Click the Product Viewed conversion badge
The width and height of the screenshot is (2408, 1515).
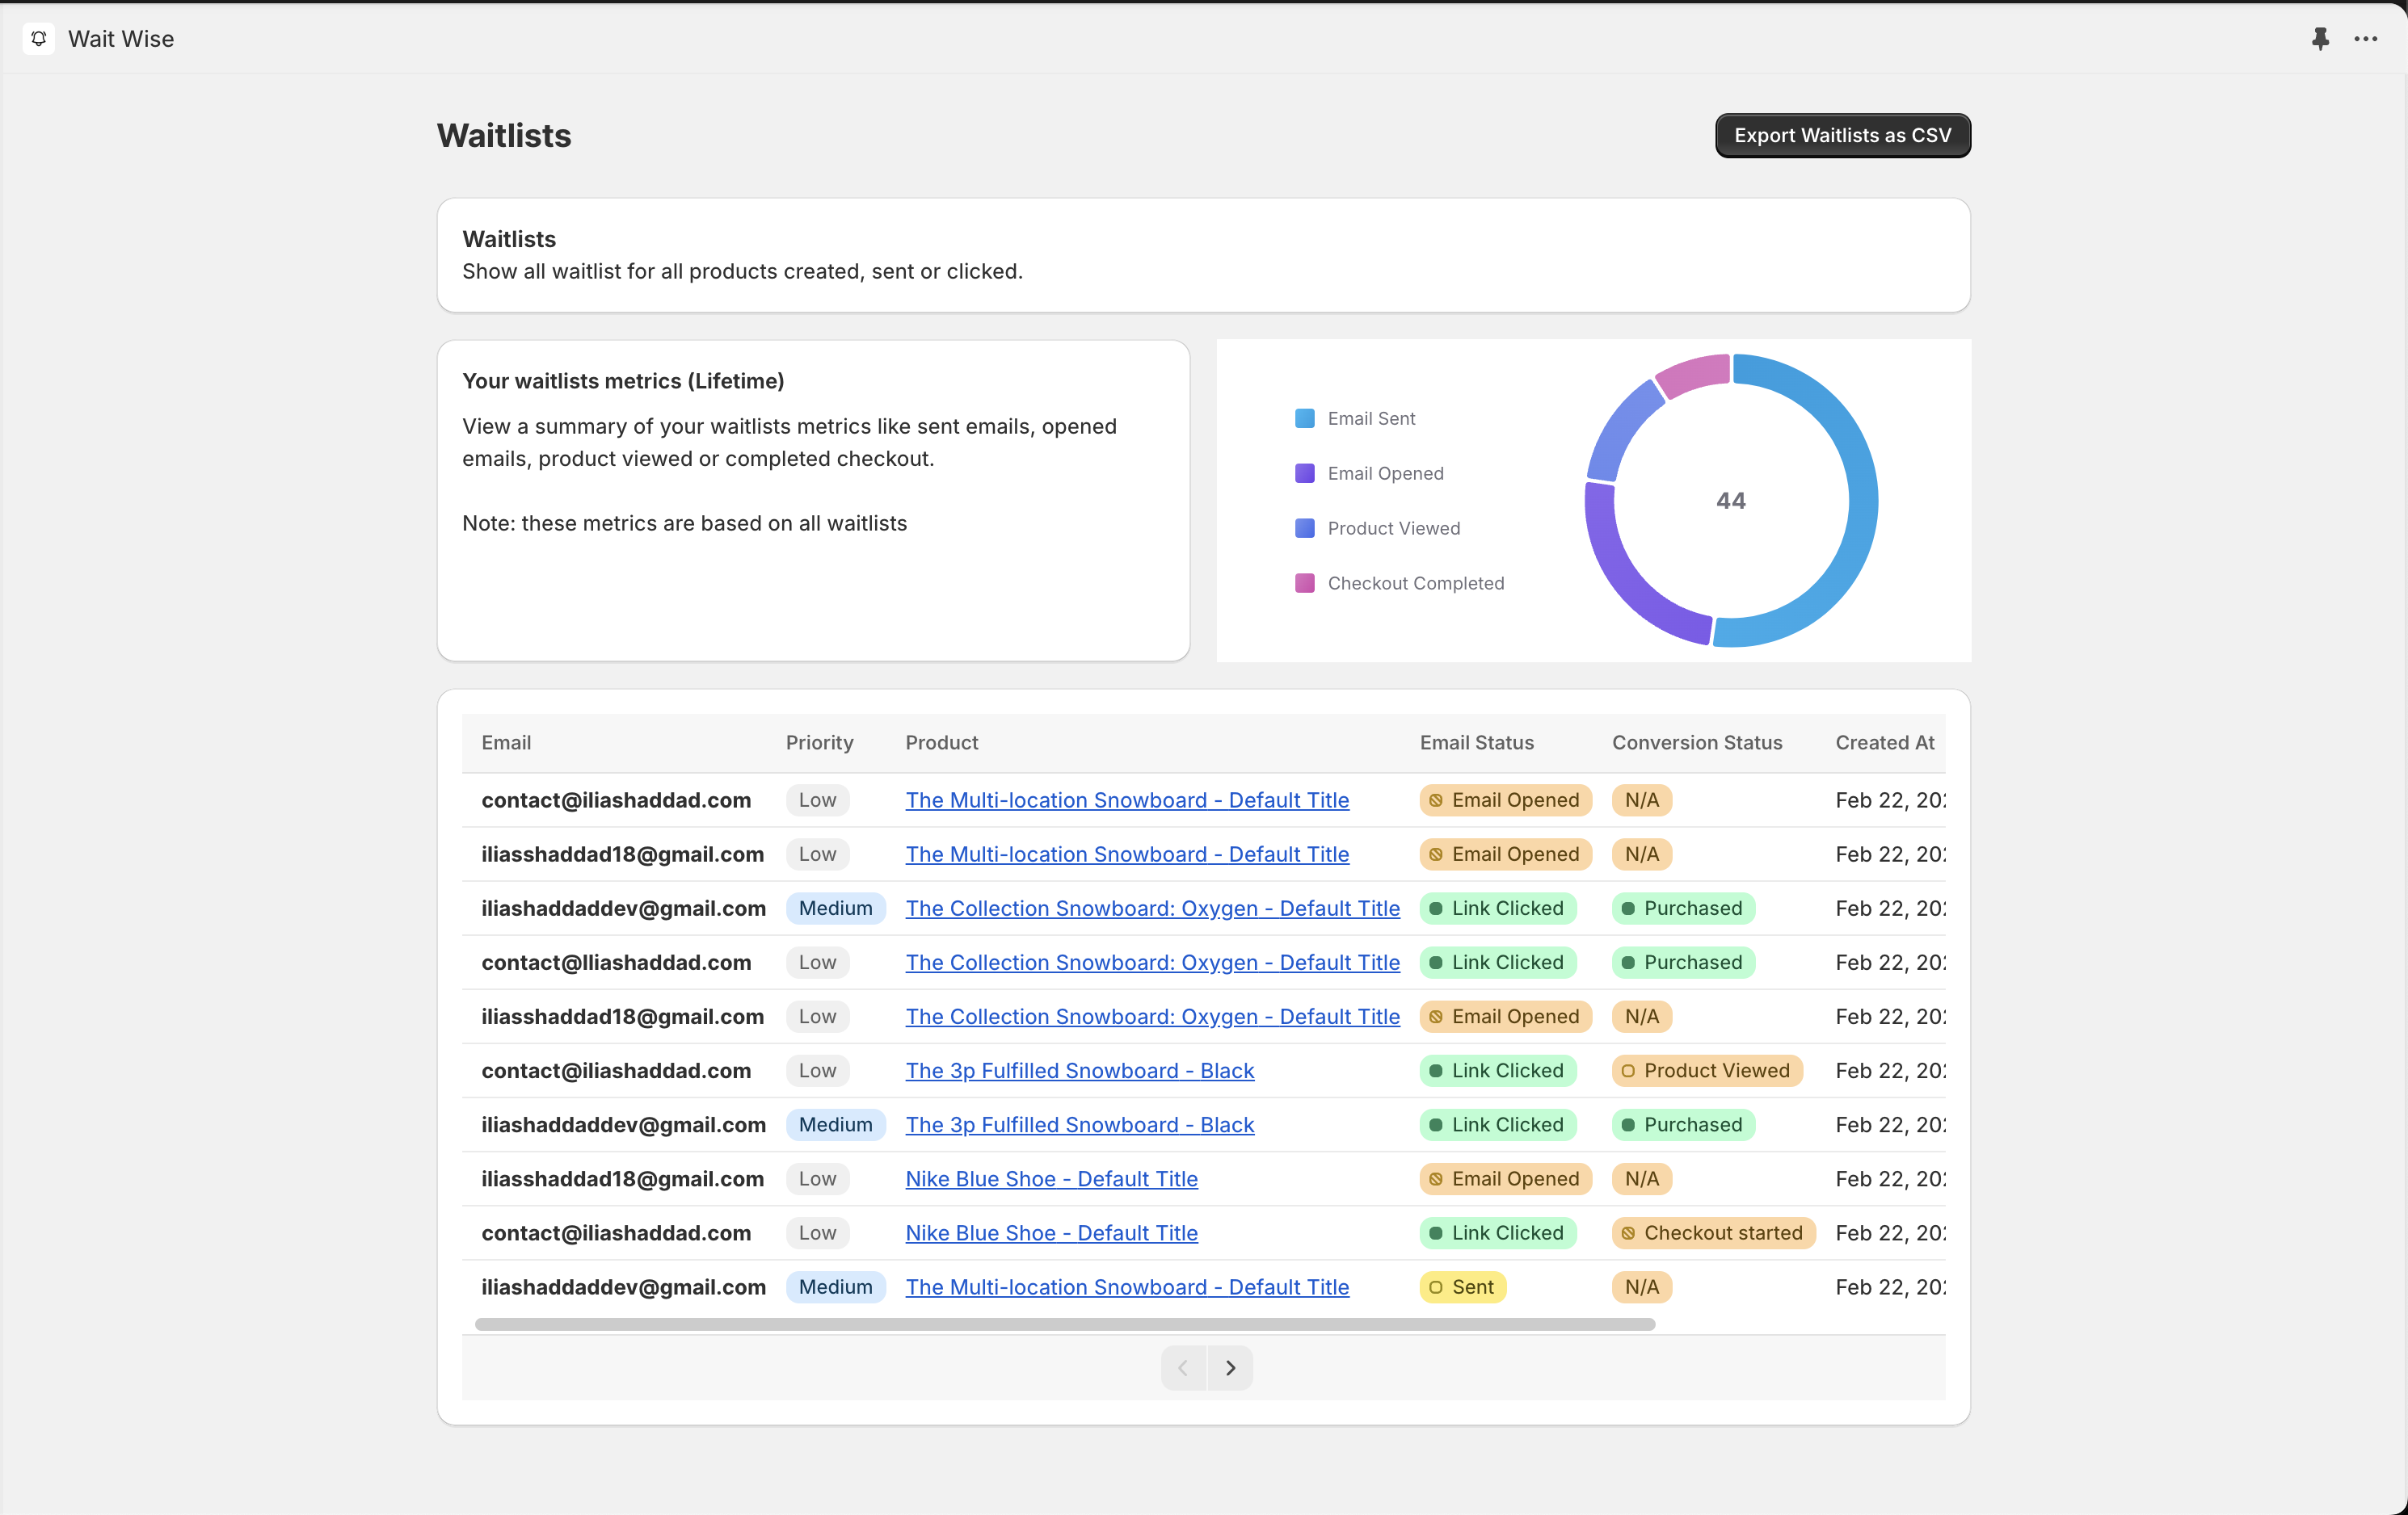coord(1707,1070)
